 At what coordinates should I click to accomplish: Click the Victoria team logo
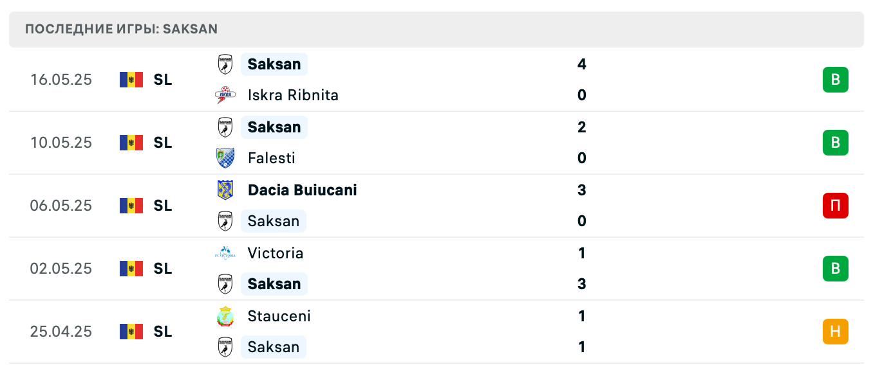coord(225,253)
